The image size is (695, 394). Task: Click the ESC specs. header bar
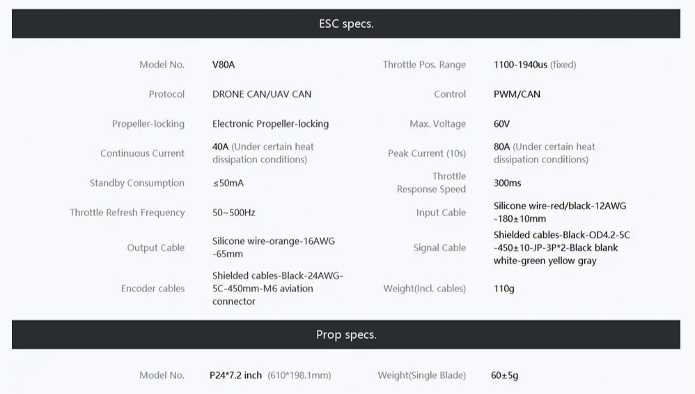[345, 24]
